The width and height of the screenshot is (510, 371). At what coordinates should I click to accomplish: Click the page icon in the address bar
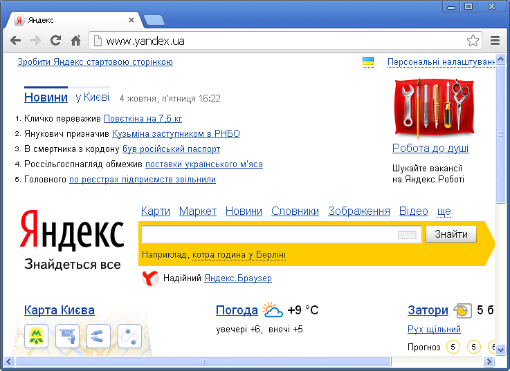point(98,41)
